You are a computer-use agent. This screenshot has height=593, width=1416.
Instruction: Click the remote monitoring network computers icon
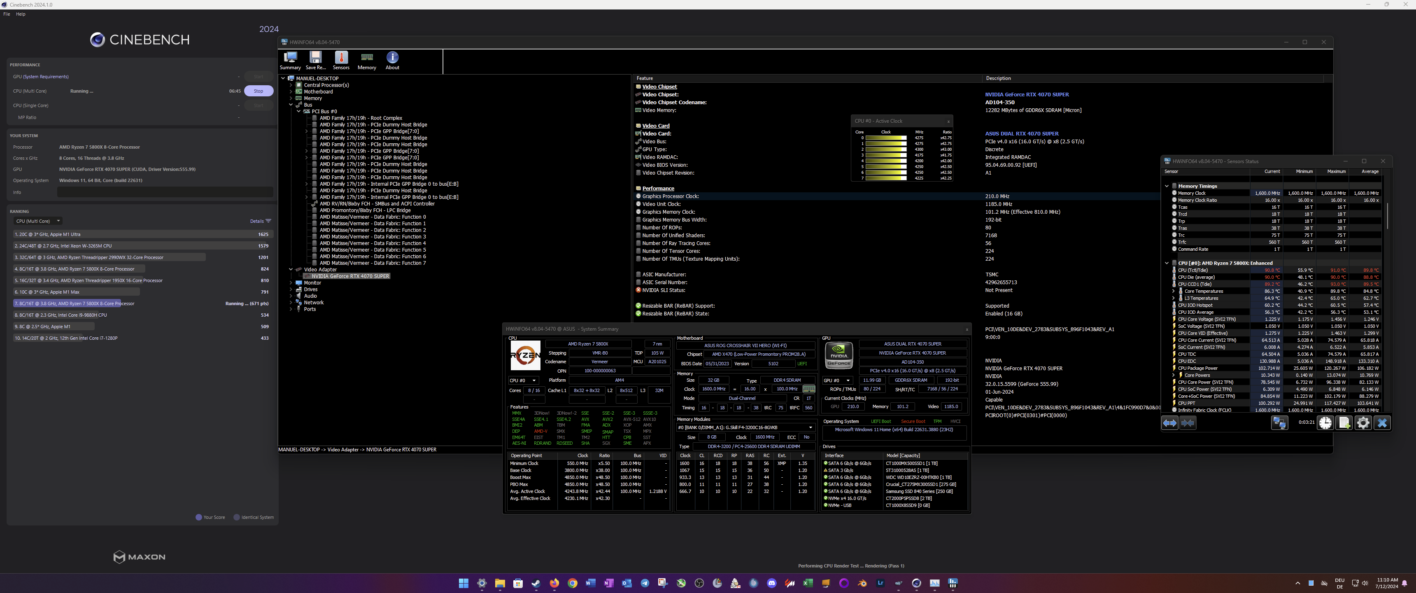[1279, 423]
